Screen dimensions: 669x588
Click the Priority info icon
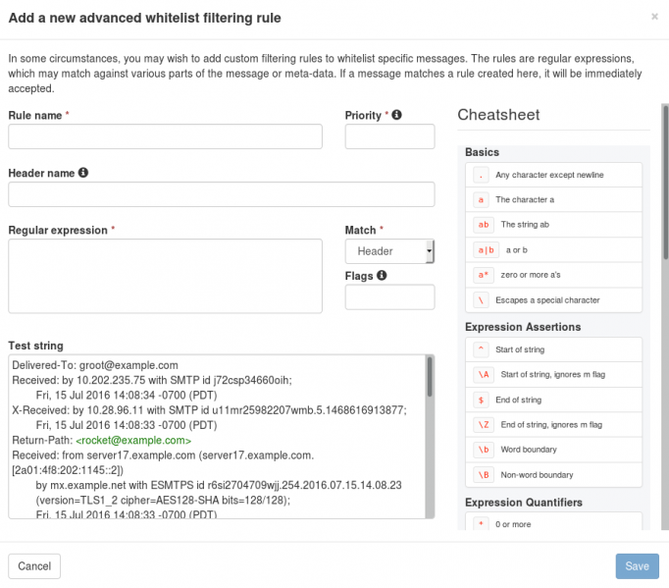[397, 115]
